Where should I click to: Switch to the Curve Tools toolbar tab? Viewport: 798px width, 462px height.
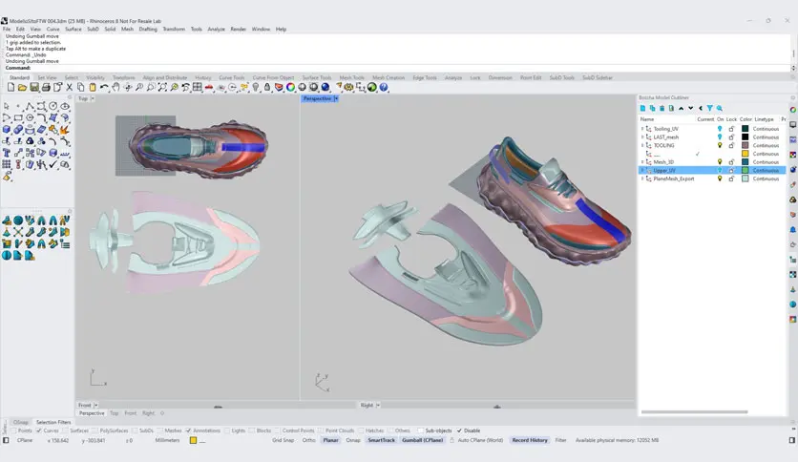[232, 77]
